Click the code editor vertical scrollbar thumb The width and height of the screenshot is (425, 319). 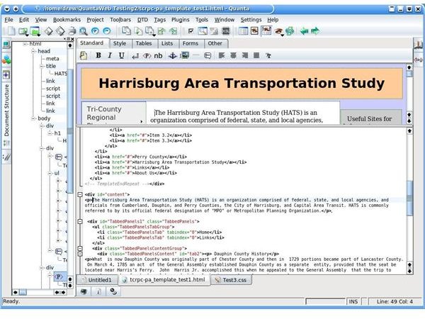tap(409, 198)
